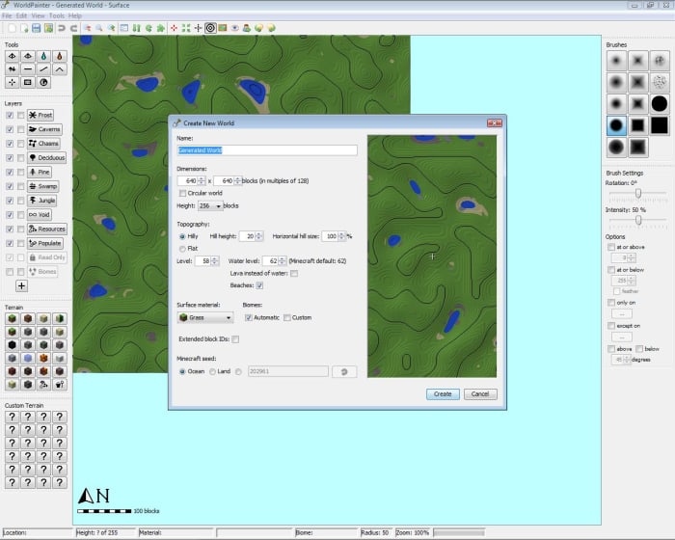This screenshot has width=675, height=540.
Task: Open the Surface material Grass dropdown
Action: coord(205,318)
